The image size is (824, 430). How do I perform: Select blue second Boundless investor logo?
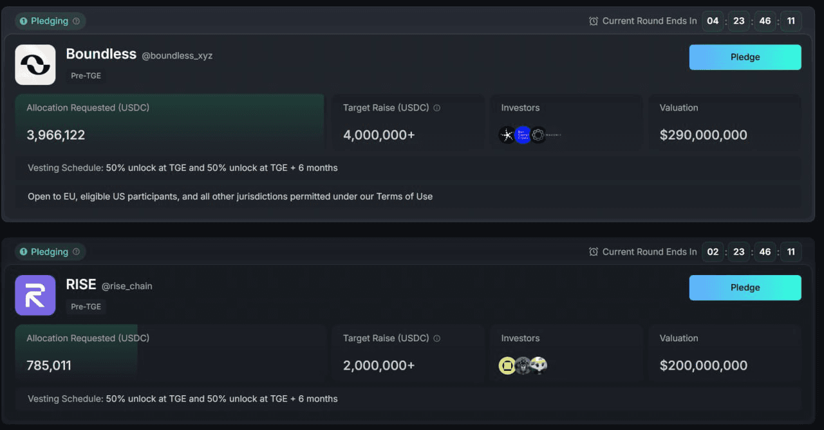pos(523,135)
